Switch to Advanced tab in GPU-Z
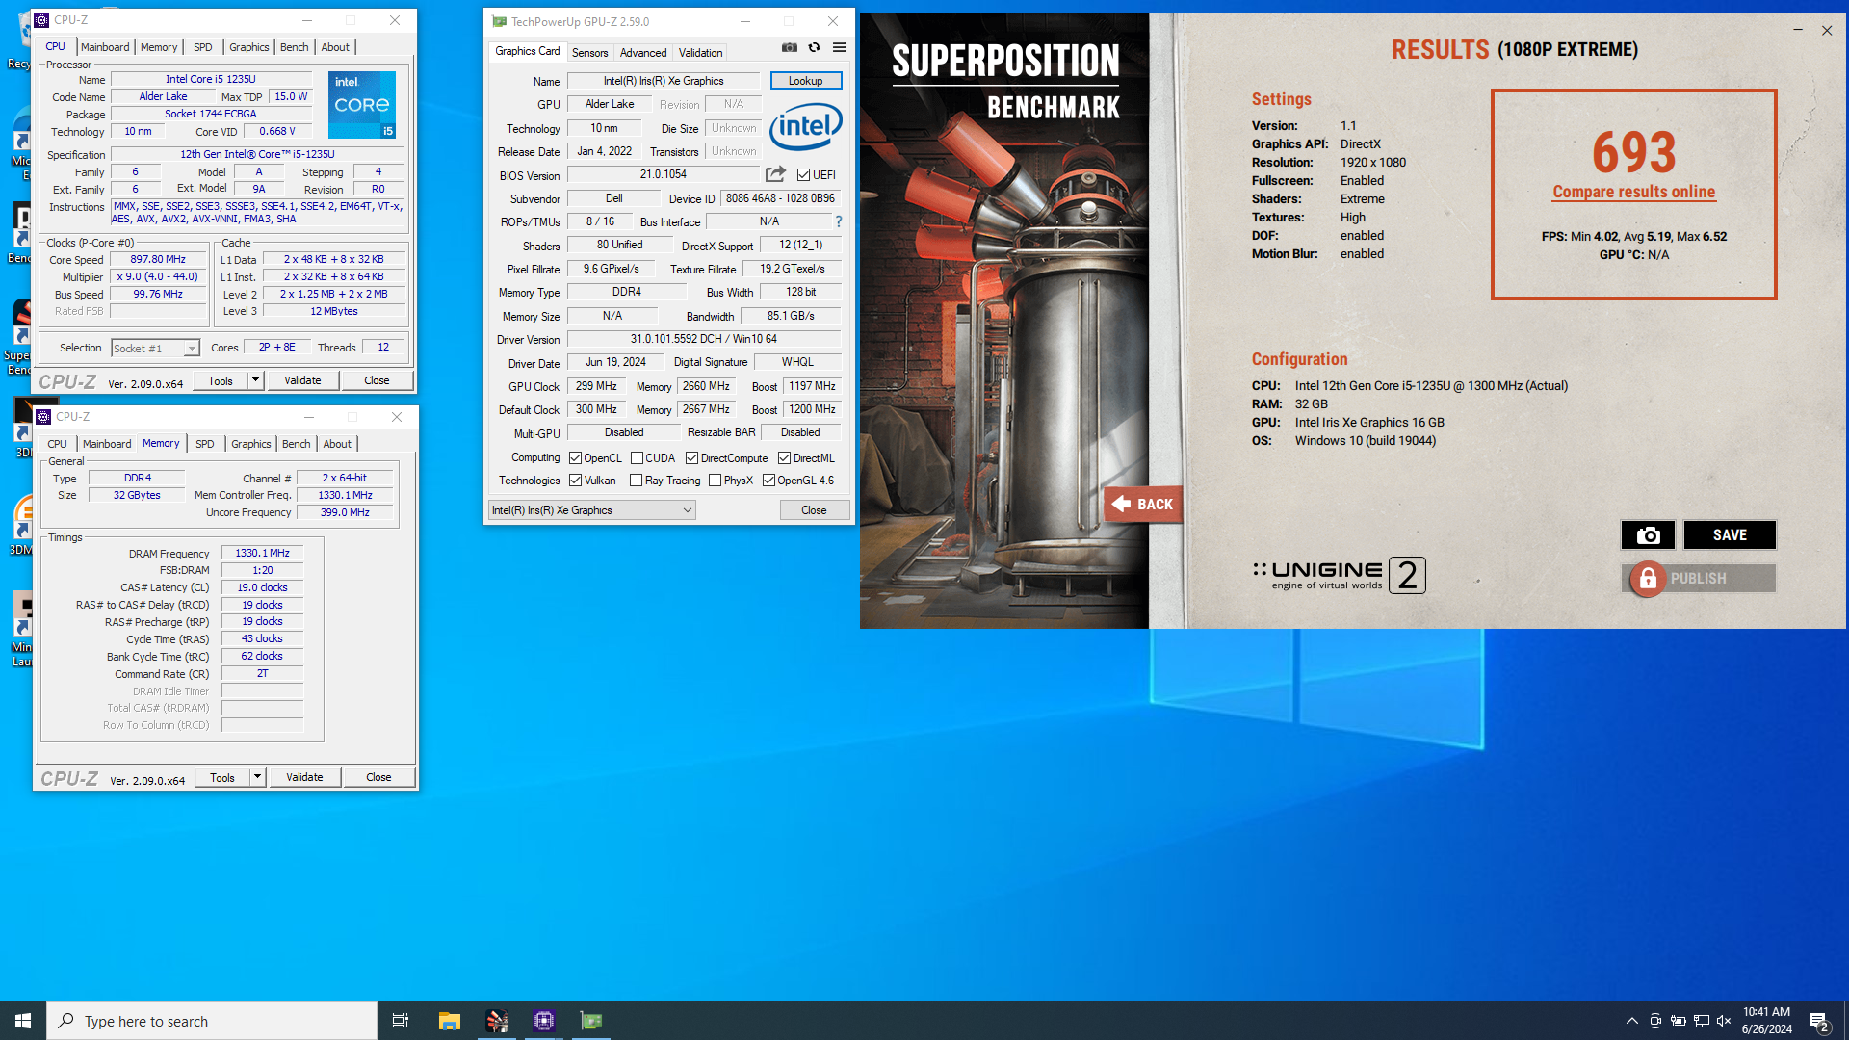The width and height of the screenshot is (1849, 1040). pyautogui.click(x=643, y=53)
